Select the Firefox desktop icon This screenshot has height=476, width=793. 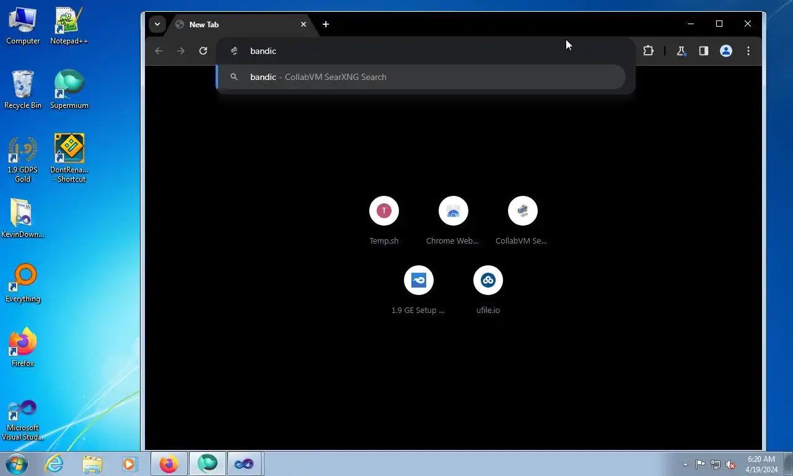pos(23,348)
